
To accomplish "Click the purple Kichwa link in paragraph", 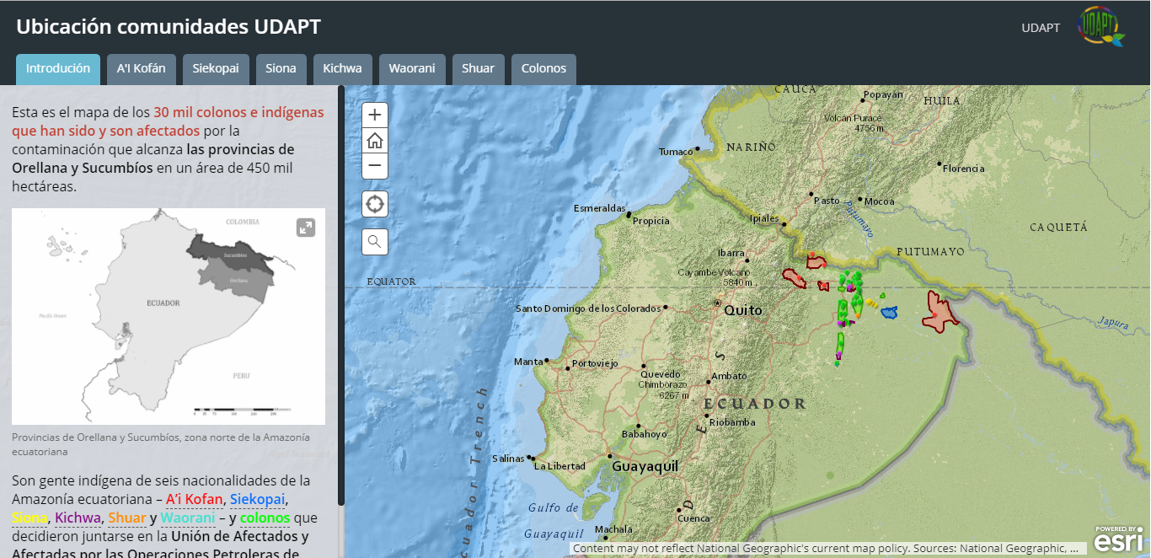I will [x=78, y=518].
